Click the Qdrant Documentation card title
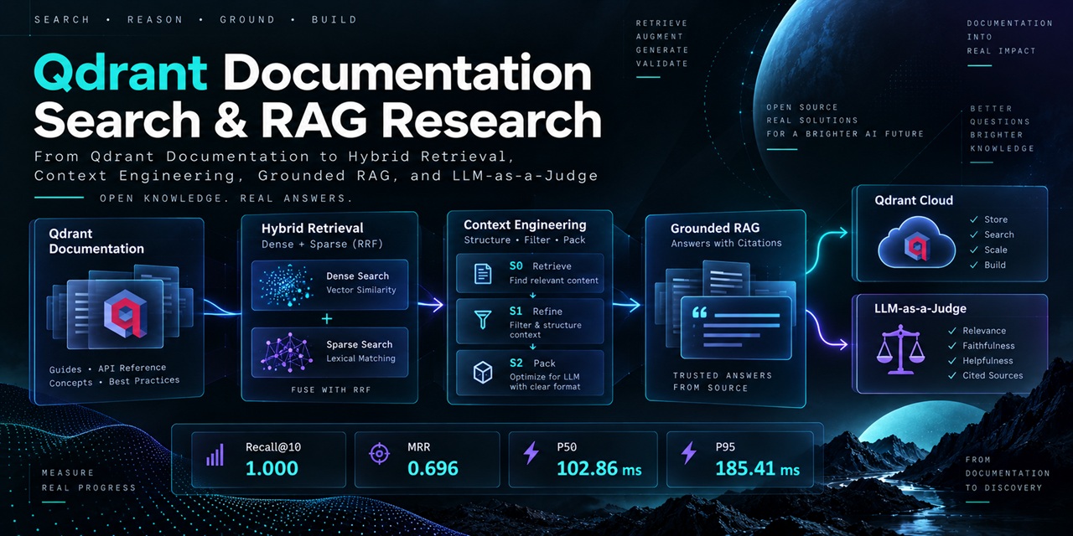Viewport: 1073px width, 536px height. (96, 241)
